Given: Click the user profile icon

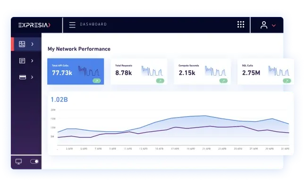Looking at the screenshot, I should [x=264, y=25].
